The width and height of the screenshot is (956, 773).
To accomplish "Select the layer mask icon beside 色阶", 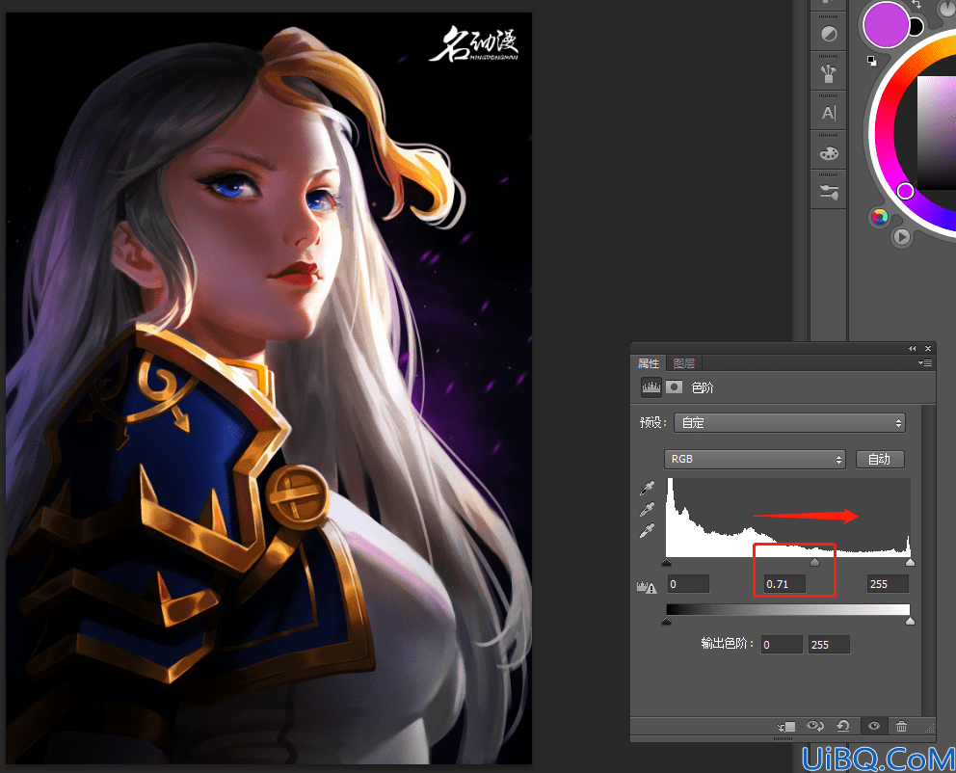I will pos(674,387).
